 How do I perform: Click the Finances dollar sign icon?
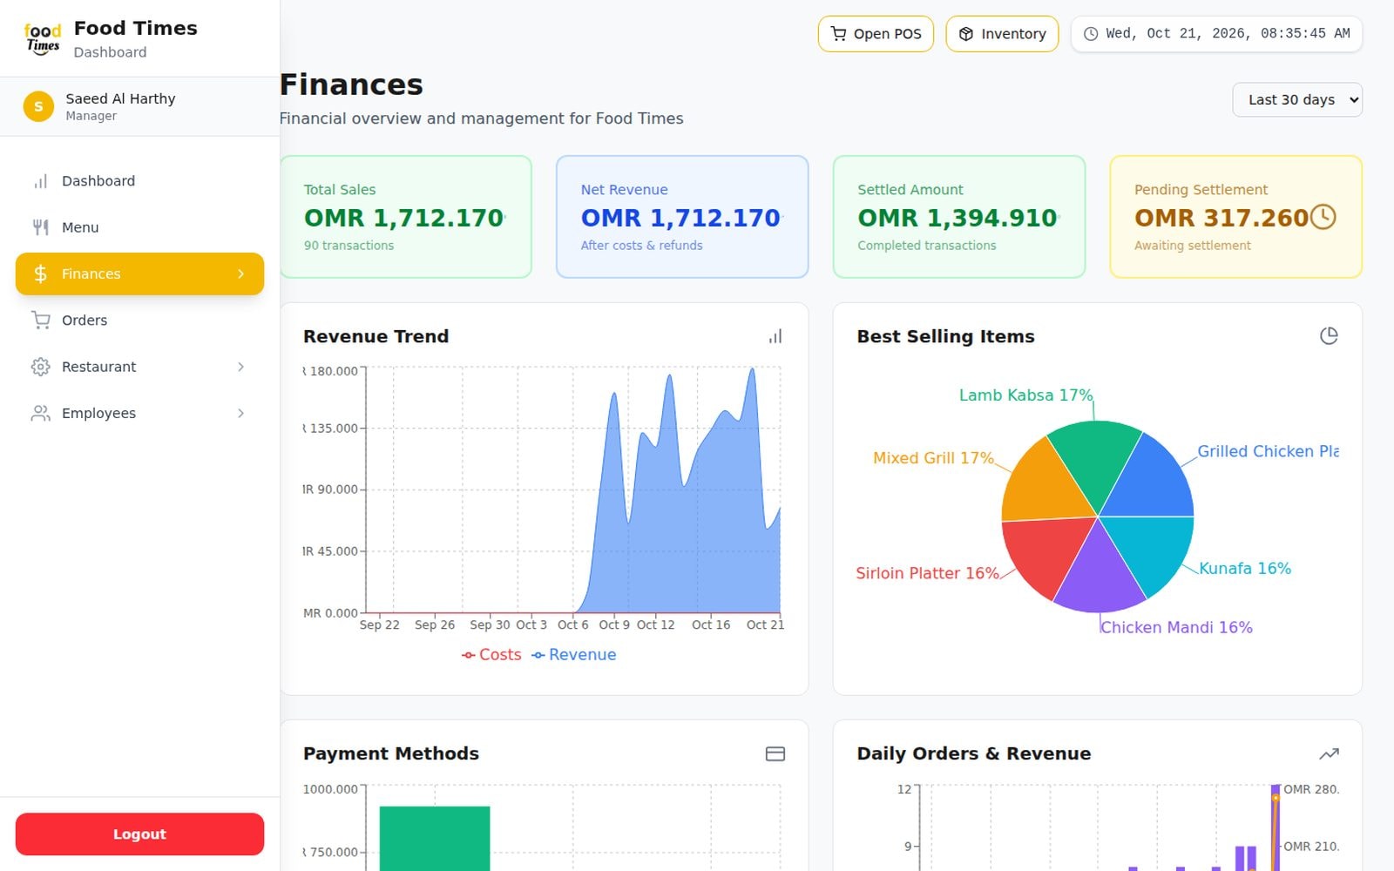[x=41, y=273]
